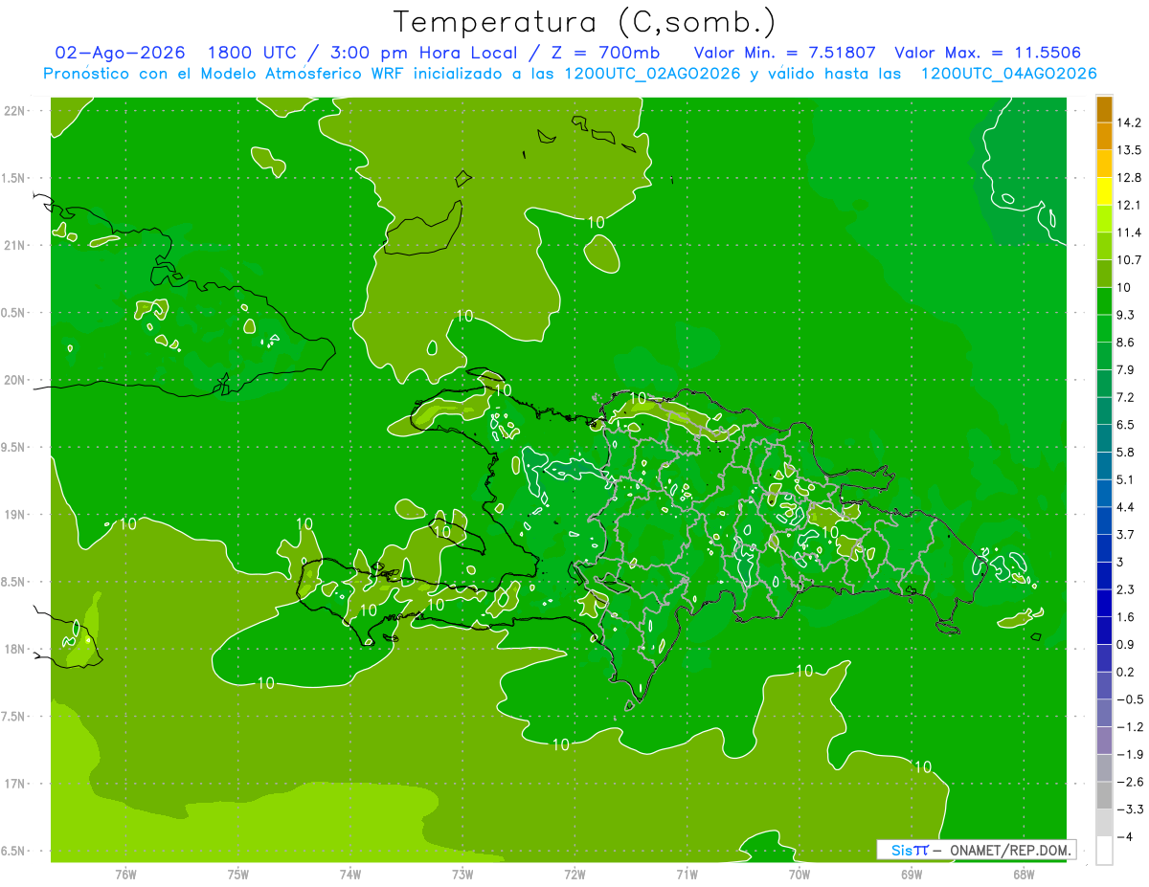
Task: Click the amber colorbar swatch between 13.5 and 12.8
Action: pyautogui.click(x=1104, y=164)
